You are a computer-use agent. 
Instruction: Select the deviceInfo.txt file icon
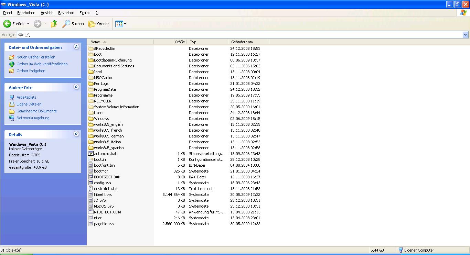tap(91, 189)
